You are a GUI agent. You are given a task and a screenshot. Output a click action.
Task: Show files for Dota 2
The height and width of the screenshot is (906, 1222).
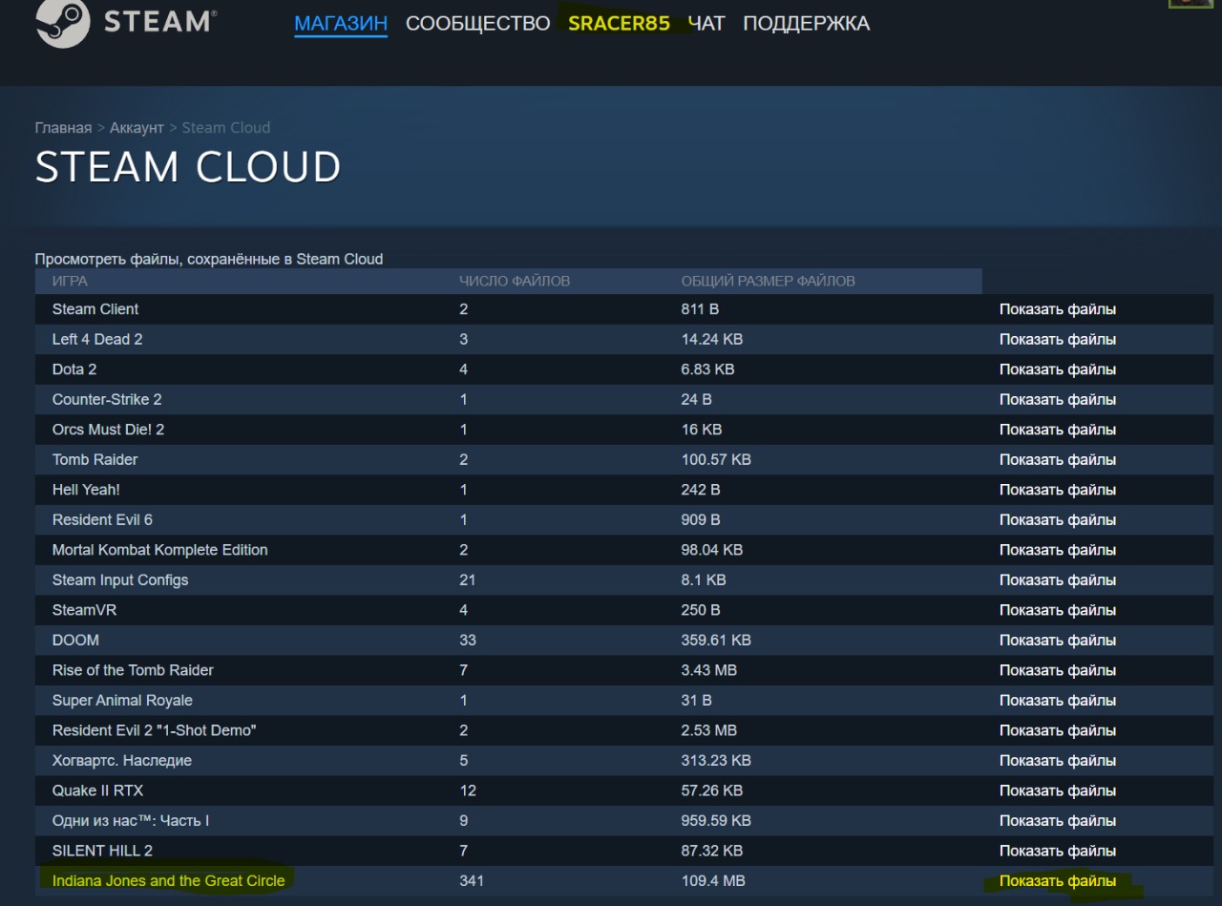point(1058,369)
